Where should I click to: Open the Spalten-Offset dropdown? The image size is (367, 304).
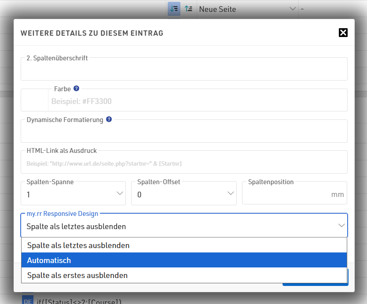[x=183, y=194]
